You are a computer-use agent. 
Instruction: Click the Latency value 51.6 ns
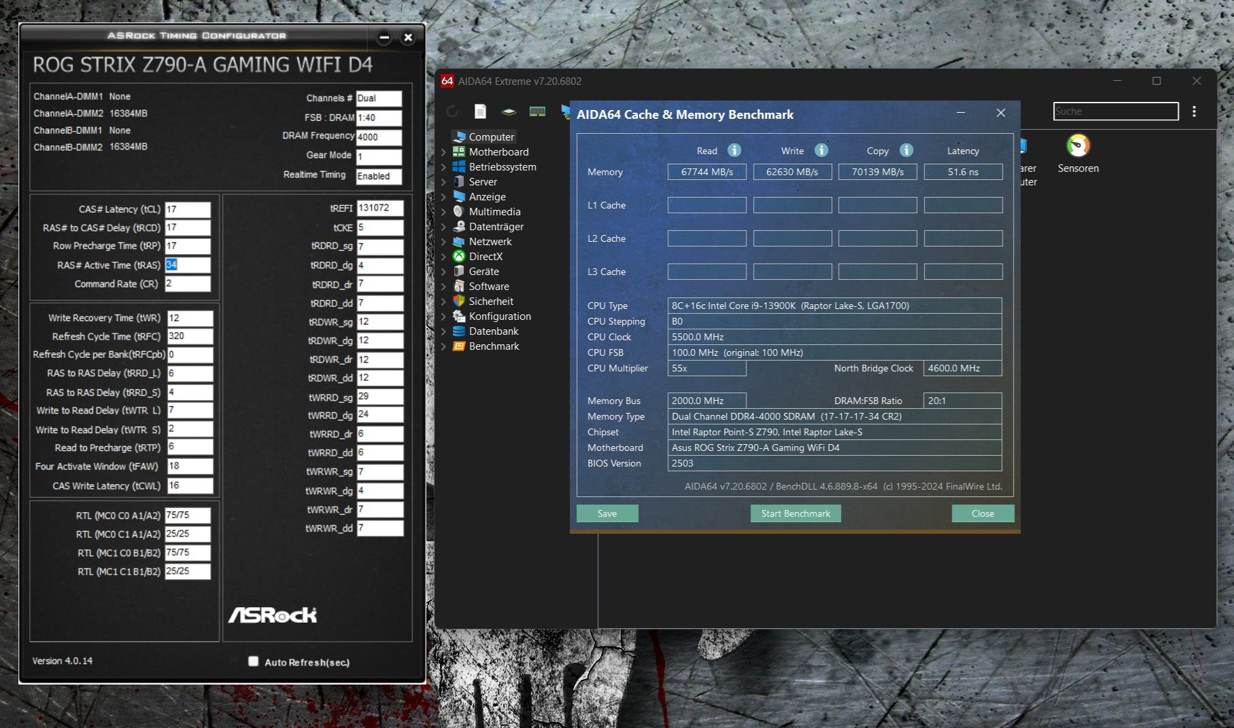coord(963,172)
